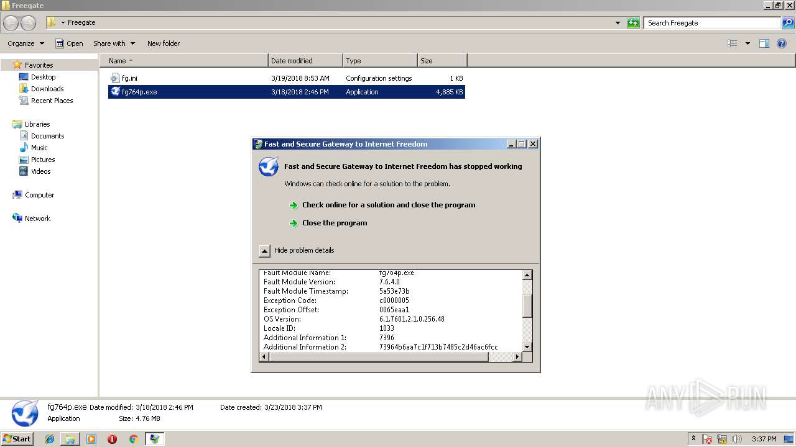Click the Open toolbar button
Image resolution: width=796 pixels, height=447 pixels.
69,43
